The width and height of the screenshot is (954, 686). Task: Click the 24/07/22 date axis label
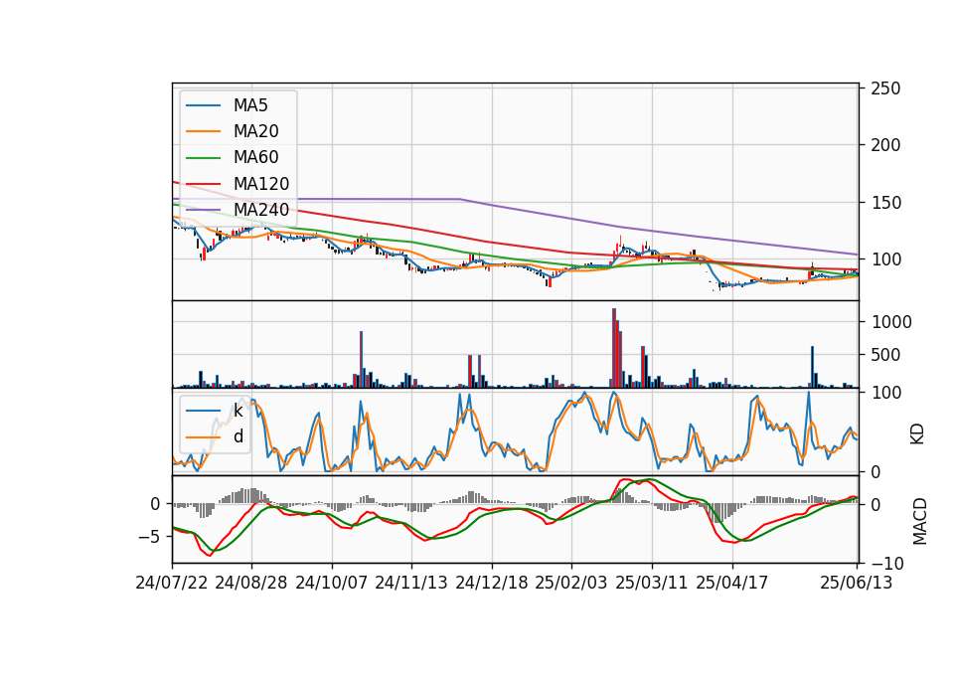[x=172, y=583]
